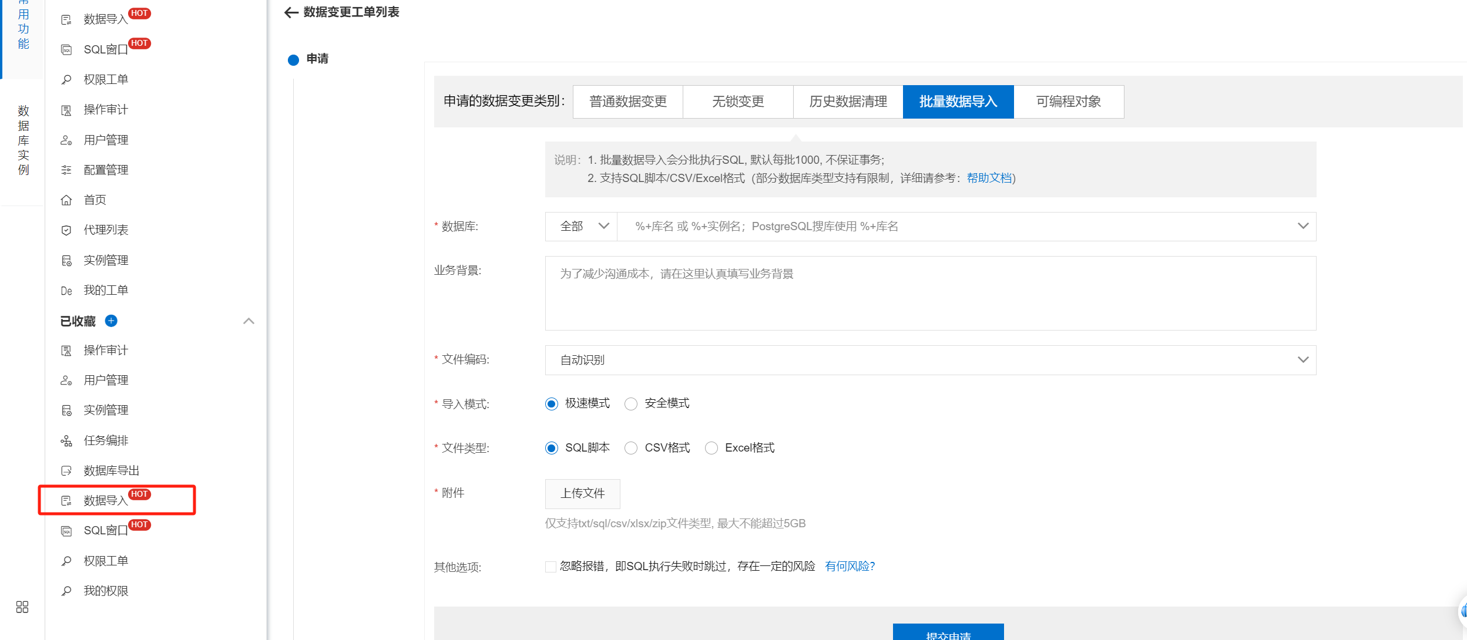The height and width of the screenshot is (640, 1467).
Task: Add a favorite with the blue plus icon
Action: (111, 321)
